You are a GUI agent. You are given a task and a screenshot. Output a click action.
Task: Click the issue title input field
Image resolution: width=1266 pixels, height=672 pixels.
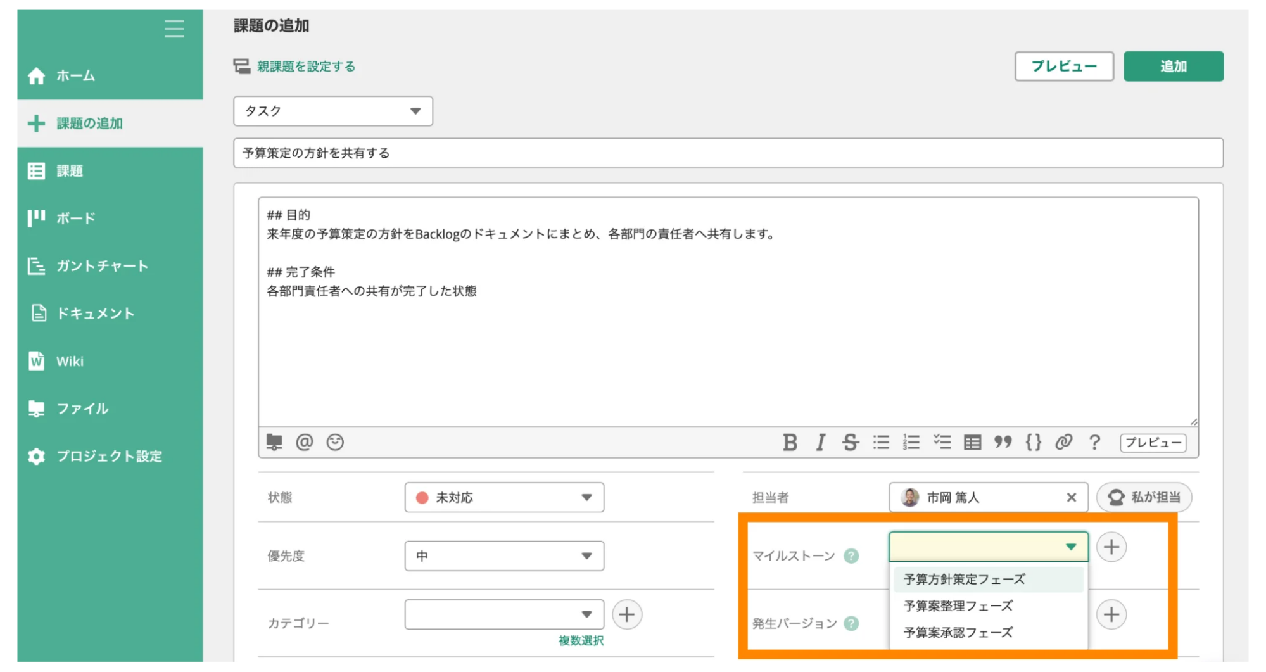click(728, 153)
